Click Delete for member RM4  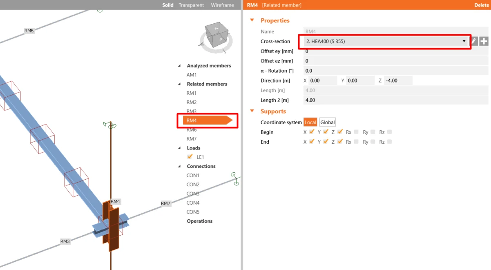[481, 5]
